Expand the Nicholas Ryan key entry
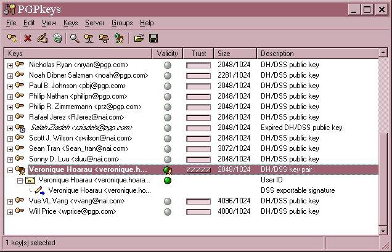 (x=10, y=65)
